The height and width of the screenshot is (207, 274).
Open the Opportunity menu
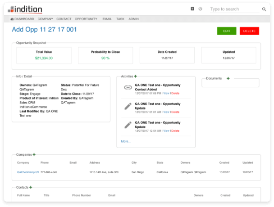point(86,19)
